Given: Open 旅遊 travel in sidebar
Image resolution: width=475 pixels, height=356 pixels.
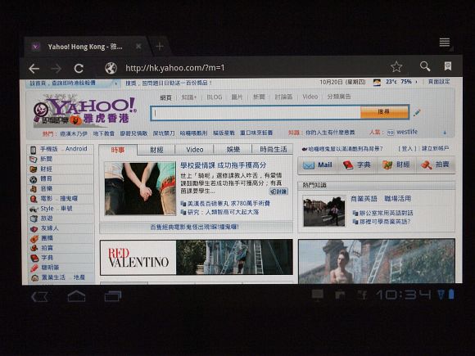Looking at the screenshot, I should (47, 219).
